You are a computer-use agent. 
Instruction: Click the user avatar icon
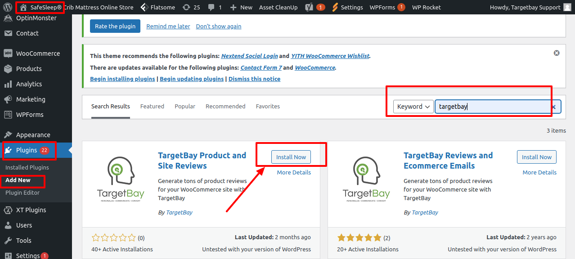click(x=568, y=7)
